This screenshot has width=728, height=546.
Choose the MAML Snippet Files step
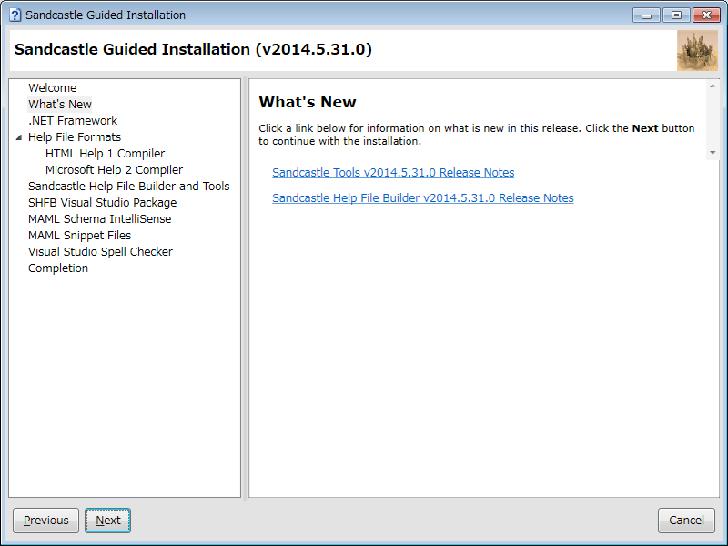79,236
